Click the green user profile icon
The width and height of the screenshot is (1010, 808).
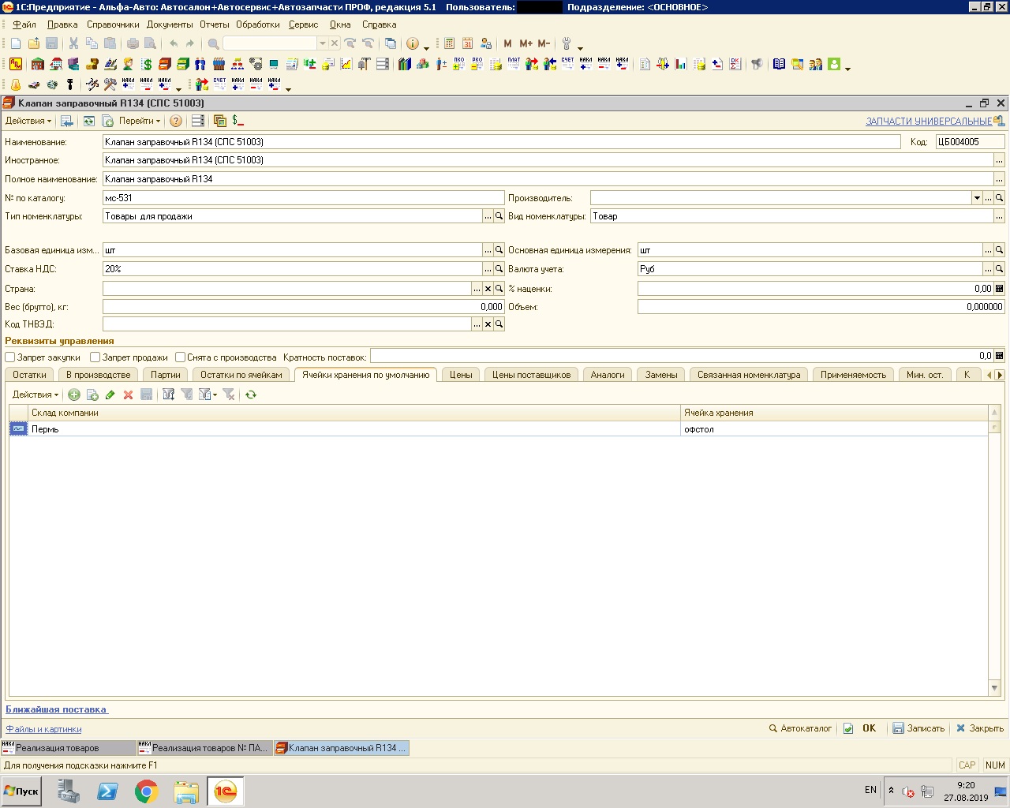coord(834,64)
